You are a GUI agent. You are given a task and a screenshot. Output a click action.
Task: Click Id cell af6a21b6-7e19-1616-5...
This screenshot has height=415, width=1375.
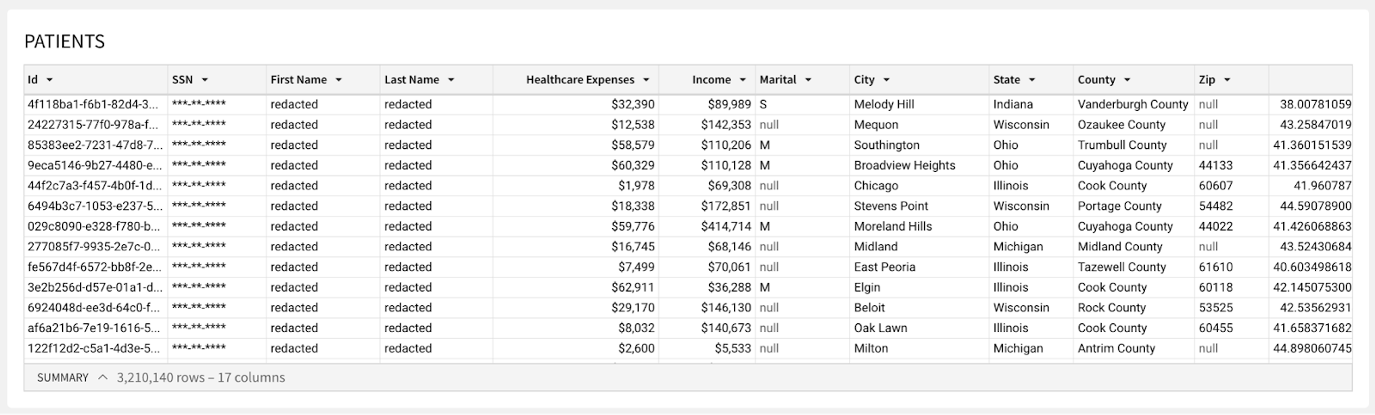pos(96,328)
